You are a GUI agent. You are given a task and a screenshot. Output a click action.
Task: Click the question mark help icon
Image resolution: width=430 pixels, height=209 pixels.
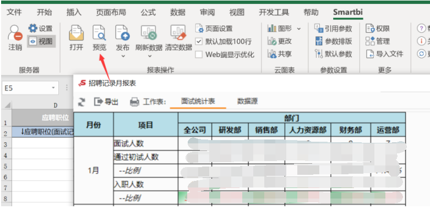(421, 28)
